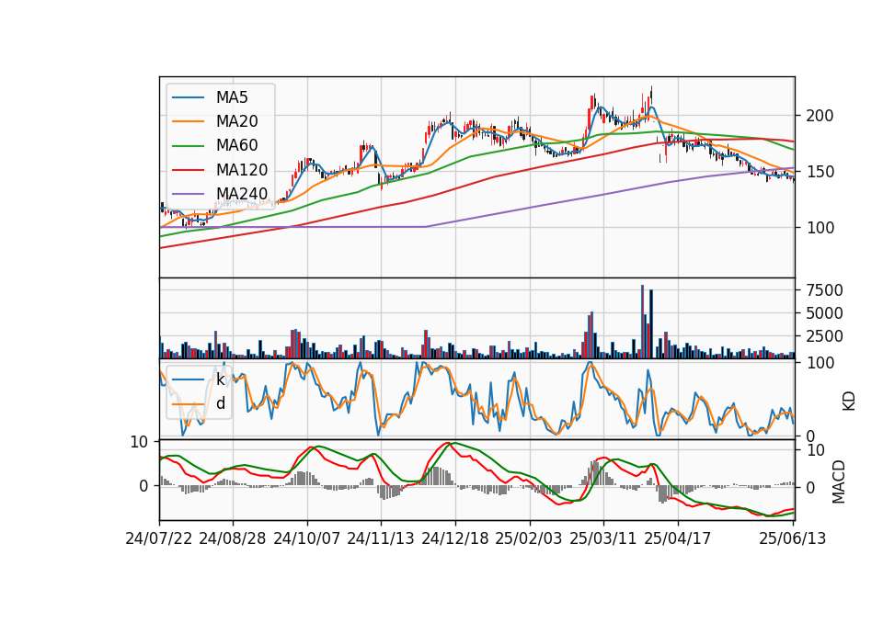883x634 pixels.
Task: Click the 25/06/13 date axis label
Action: click(792, 538)
